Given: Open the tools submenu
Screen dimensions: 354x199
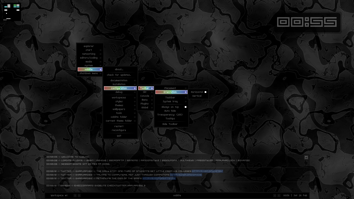Looking at the screenshot, I should (120, 113).
